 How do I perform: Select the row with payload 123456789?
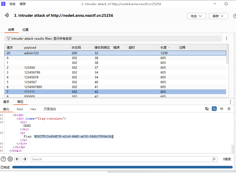click(x=115, y=73)
